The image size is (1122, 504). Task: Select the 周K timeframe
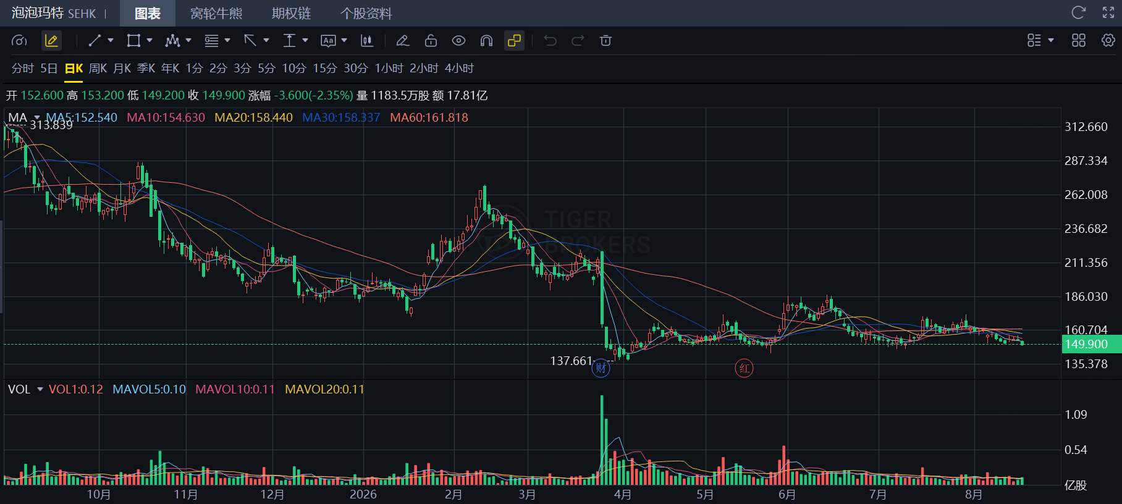pyautogui.click(x=98, y=69)
